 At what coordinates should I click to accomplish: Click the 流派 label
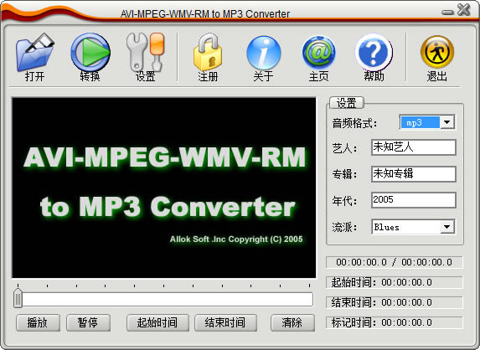[344, 228]
